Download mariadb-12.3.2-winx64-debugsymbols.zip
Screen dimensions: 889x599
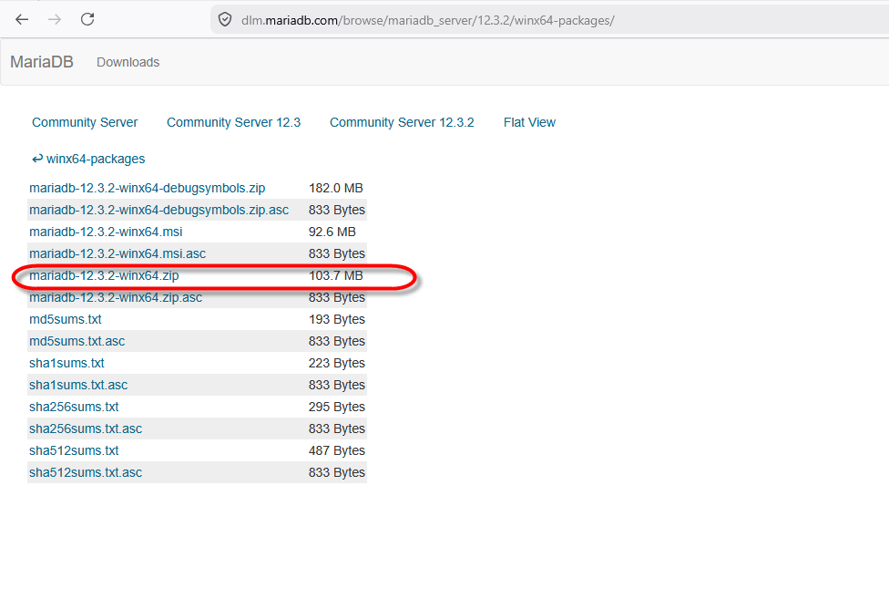coord(147,189)
